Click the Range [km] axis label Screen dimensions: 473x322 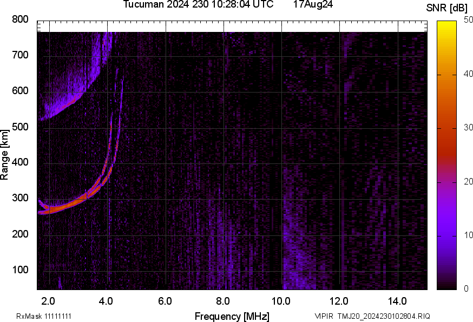5,154
